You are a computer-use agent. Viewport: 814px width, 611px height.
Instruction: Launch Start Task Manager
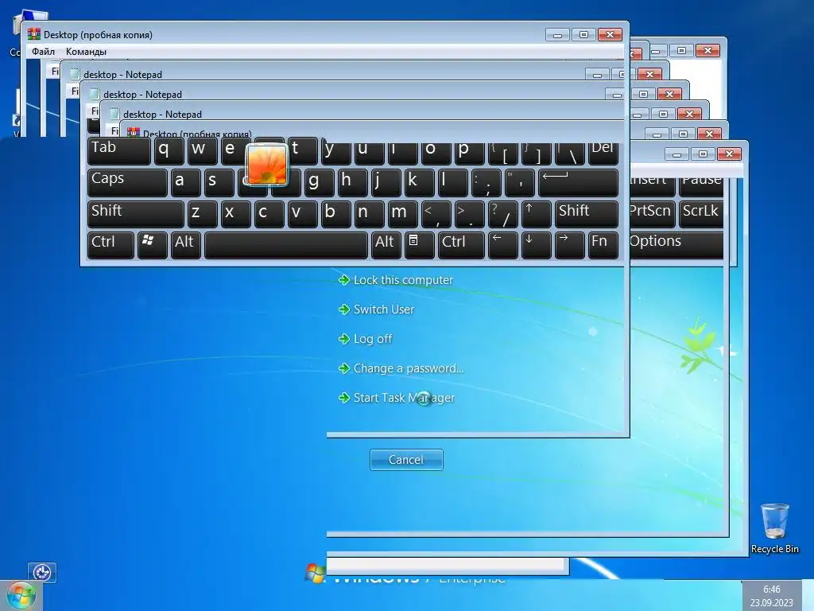(x=404, y=398)
